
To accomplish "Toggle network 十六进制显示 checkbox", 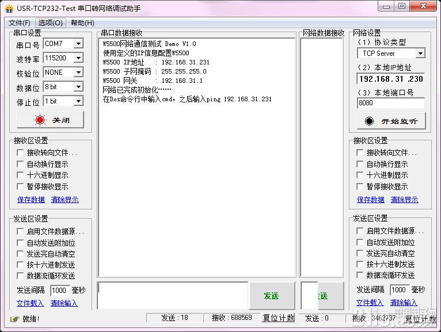I will [x=360, y=175].
